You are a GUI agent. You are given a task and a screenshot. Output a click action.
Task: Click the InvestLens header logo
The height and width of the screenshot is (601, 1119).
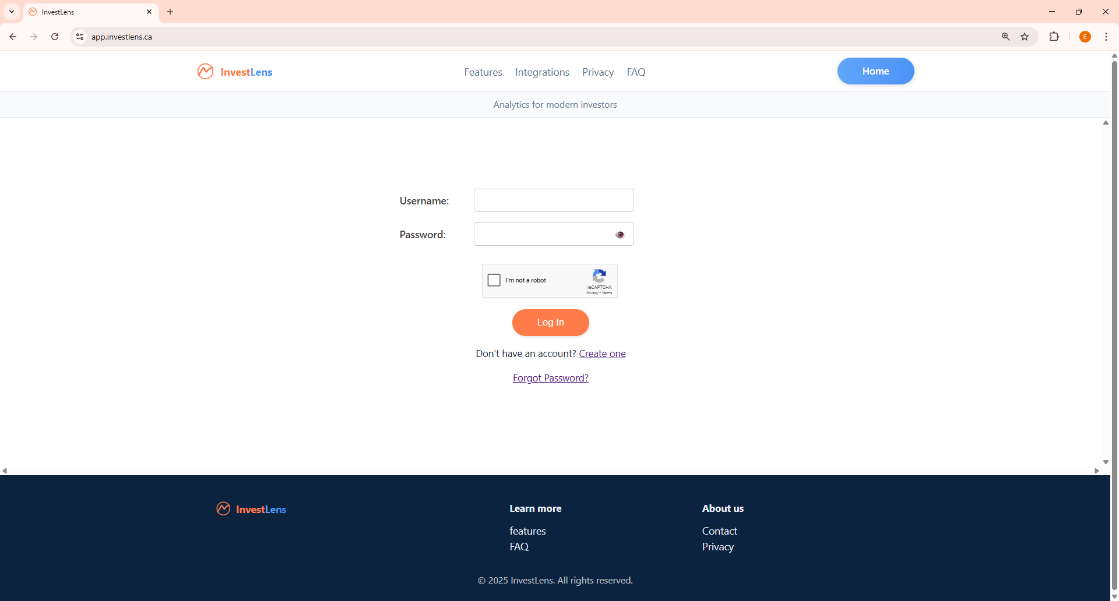pos(235,72)
